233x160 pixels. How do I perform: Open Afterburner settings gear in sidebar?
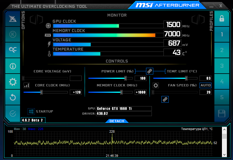click(x=13, y=81)
